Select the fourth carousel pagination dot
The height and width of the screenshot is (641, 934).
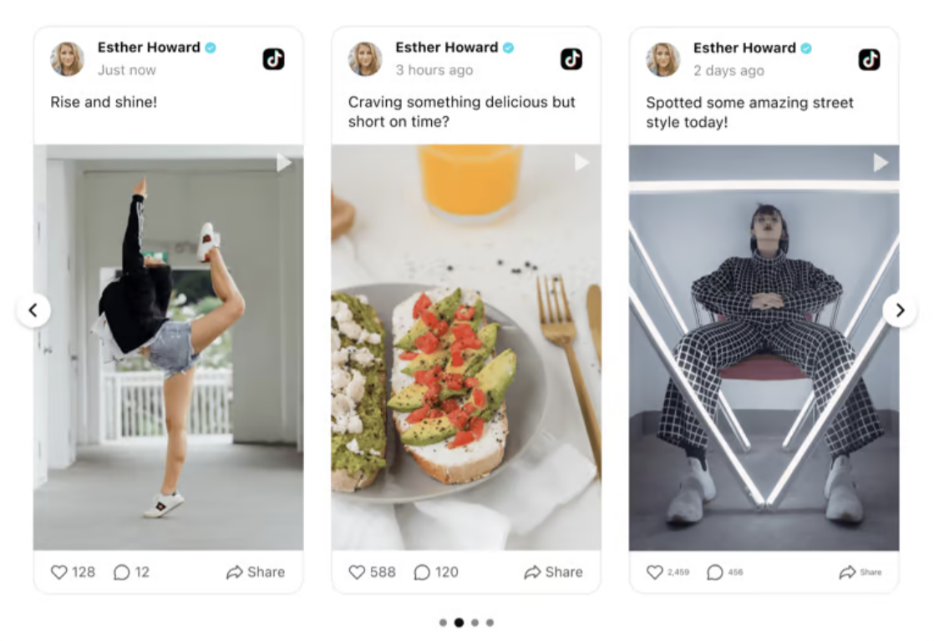[x=490, y=623]
